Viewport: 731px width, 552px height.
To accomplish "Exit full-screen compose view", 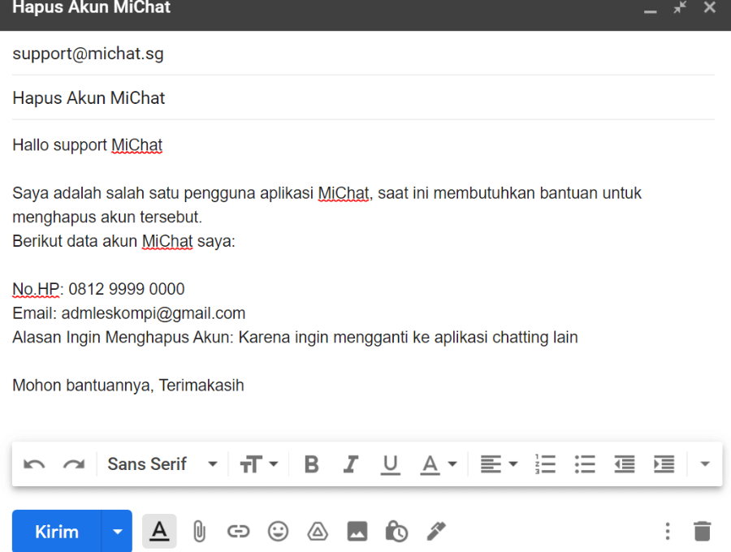I will click(x=680, y=7).
